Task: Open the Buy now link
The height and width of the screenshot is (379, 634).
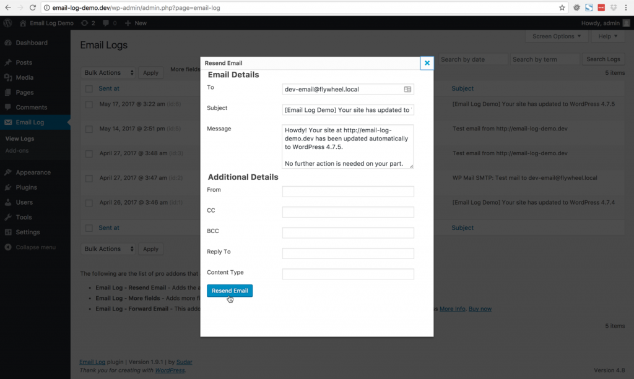Action: click(x=480, y=309)
